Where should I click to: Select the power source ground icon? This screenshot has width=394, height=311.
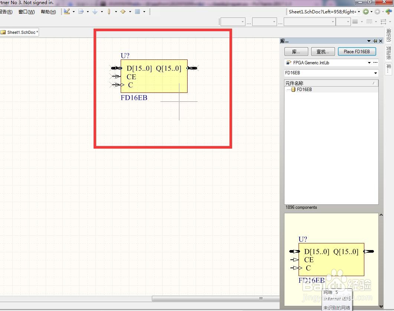coord(95,12)
